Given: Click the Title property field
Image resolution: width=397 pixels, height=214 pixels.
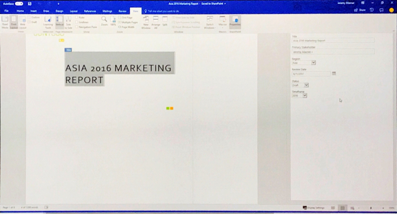Looking at the screenshot, I should point(333,41).
